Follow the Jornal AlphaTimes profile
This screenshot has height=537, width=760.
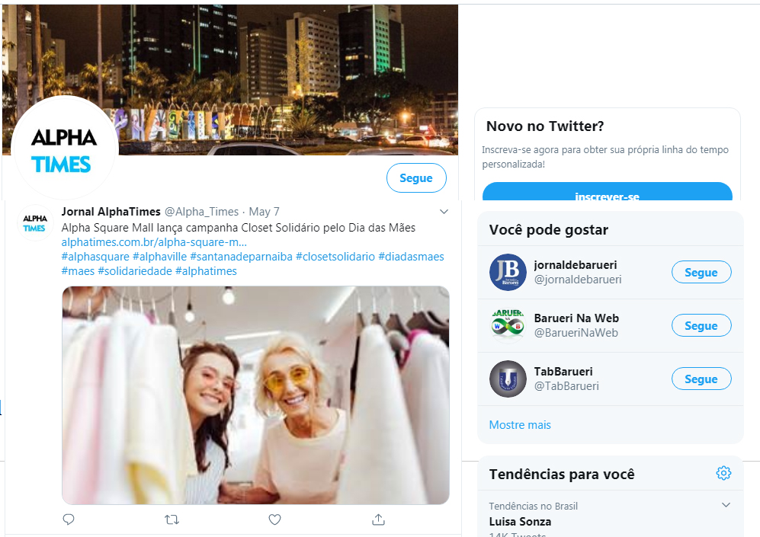point(416,177)
